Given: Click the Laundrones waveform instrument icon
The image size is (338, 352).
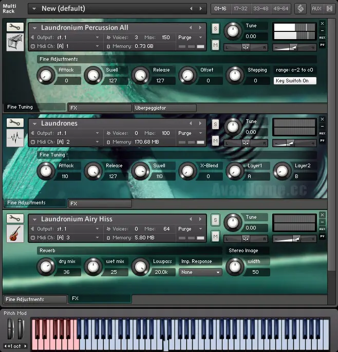Looking at the screenshot, I should coord(15,138).
